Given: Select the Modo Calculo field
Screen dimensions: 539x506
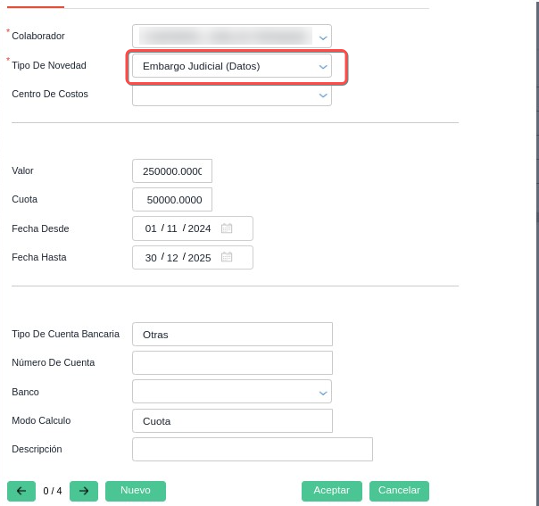Looking at the screenshot, I should (x=232, y=421).
